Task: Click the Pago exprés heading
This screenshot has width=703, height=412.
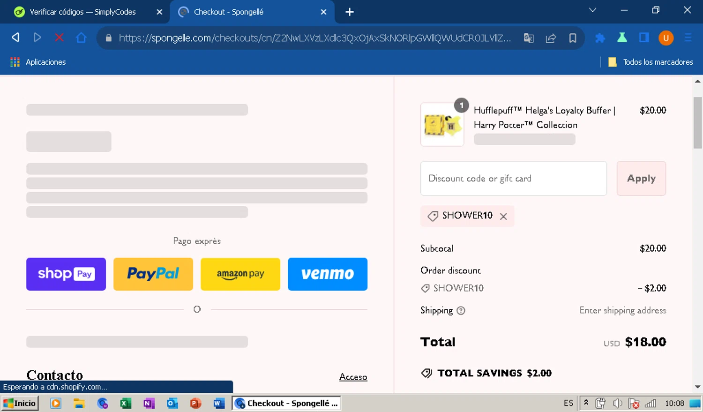Action: tap(197, 241)
